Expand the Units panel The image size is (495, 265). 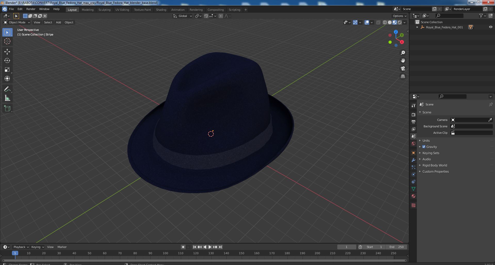[x=426, y=140]
